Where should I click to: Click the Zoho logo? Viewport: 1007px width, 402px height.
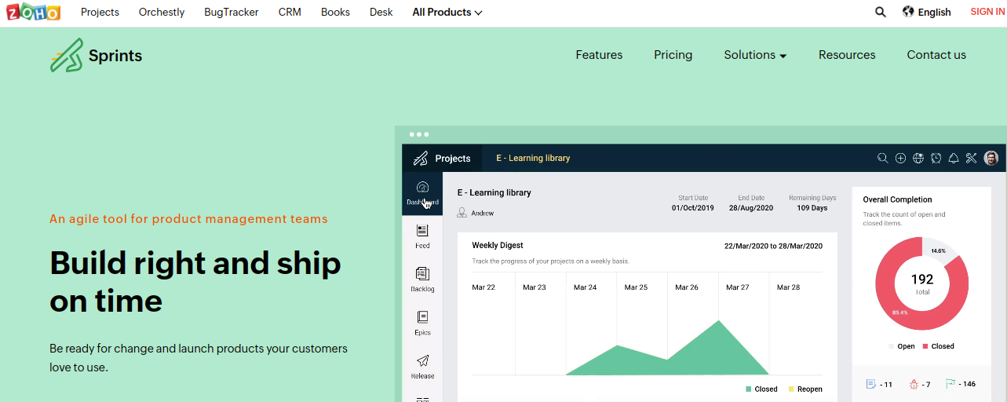[34, 12]
